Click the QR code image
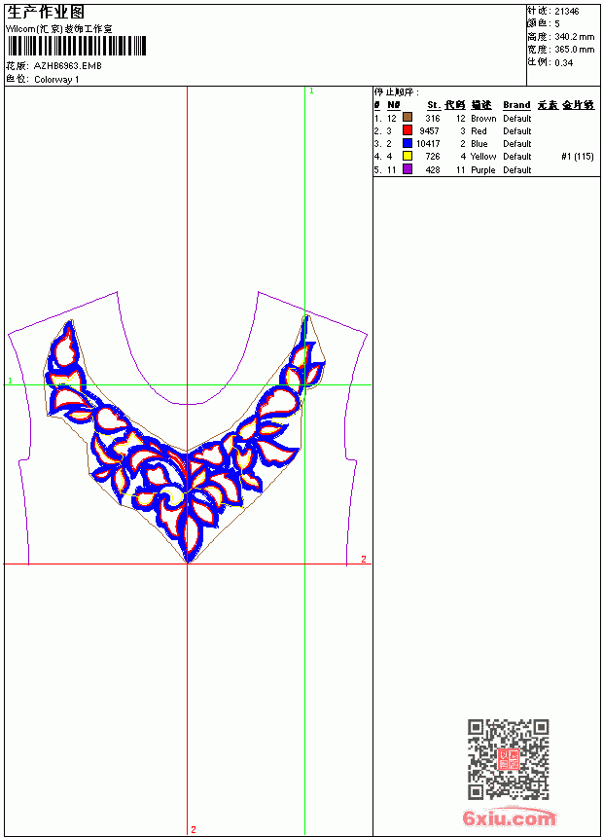Image resolution: width=603 pixels, height=837 pixels. (x=509, y=759)
